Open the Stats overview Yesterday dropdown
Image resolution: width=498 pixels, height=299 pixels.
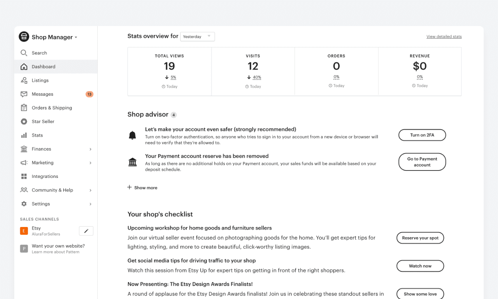click(x=197, y=37)
